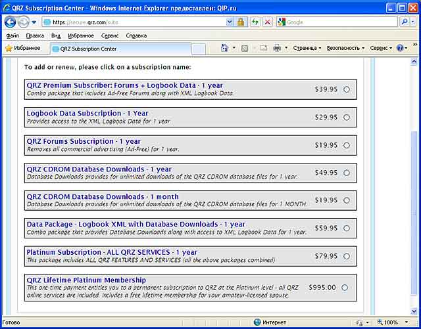This screenshot has width=421, height=329.
Task: Click the Platinum Subscription - ALL QRZ SERVICES link
Action: coord(111,252)
